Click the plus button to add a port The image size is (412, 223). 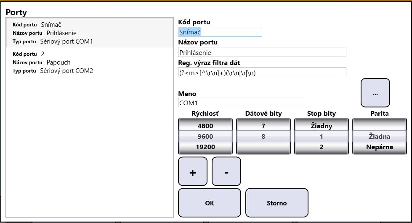pyautogui.click(x=193, y=171)
